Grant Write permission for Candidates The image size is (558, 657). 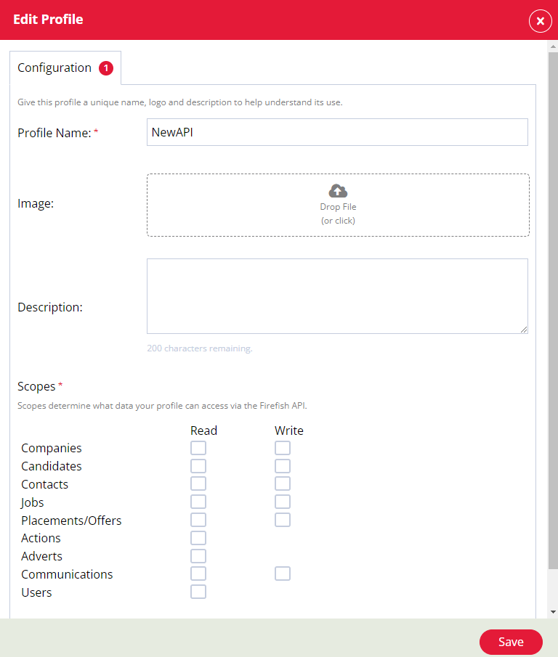click(283, 465)
